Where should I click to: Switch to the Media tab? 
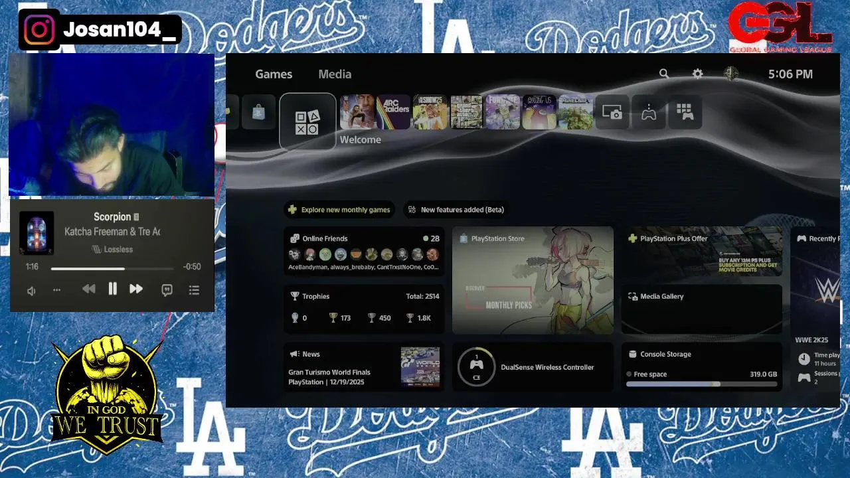pos(335,74)
